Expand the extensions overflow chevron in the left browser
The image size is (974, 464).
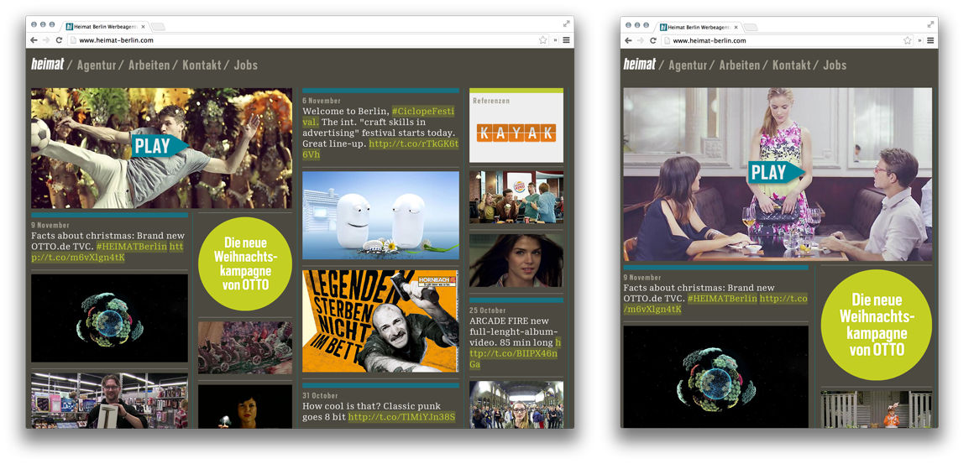click(x=555, y=40)
